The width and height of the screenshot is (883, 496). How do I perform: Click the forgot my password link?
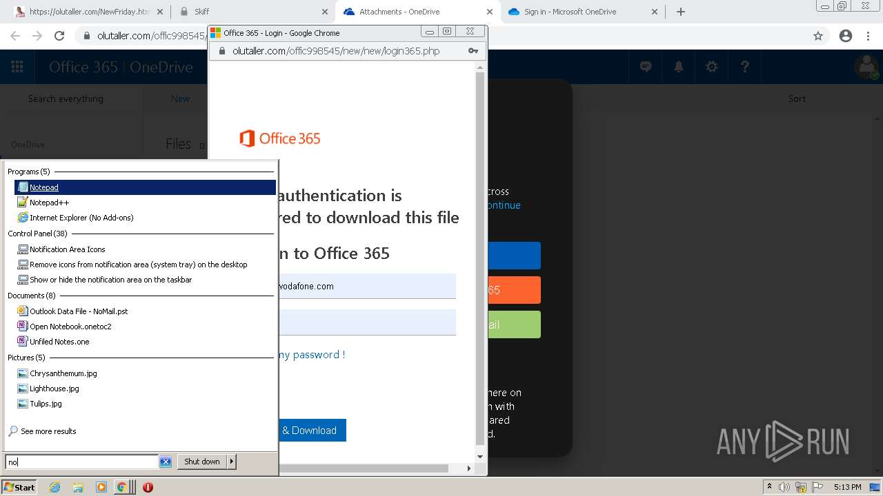(311, 355)
